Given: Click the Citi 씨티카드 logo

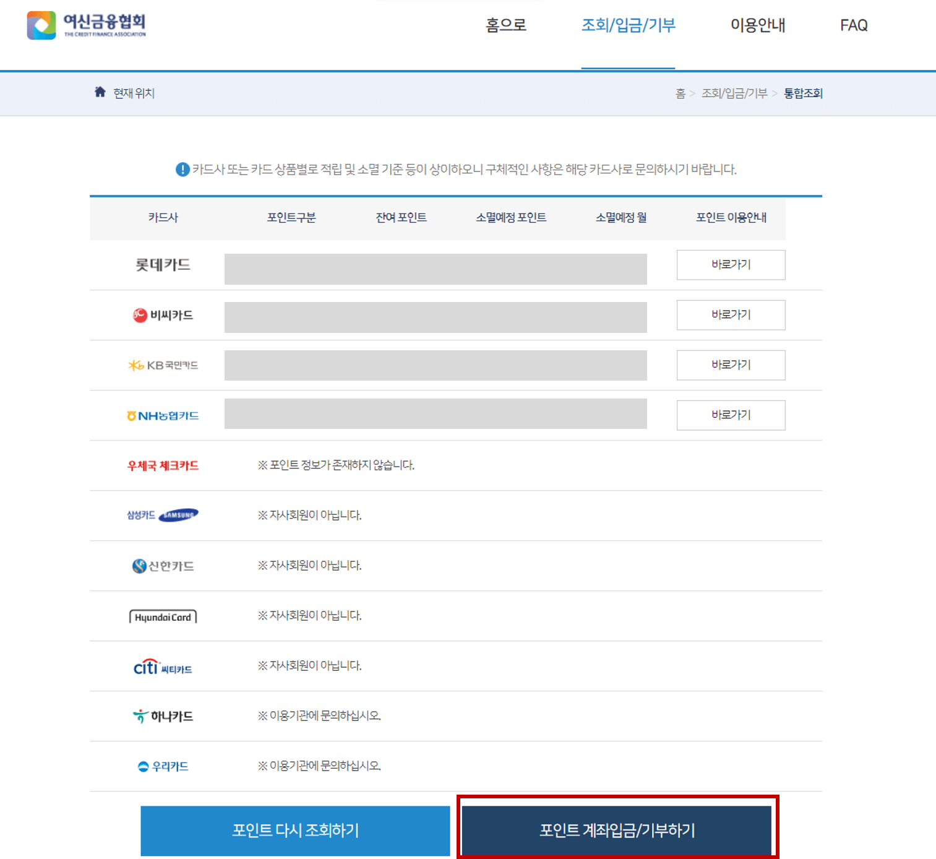Looking at the screenshot, I should (146, 667).
